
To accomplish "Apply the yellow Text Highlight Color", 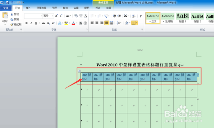I will [66, 23].
